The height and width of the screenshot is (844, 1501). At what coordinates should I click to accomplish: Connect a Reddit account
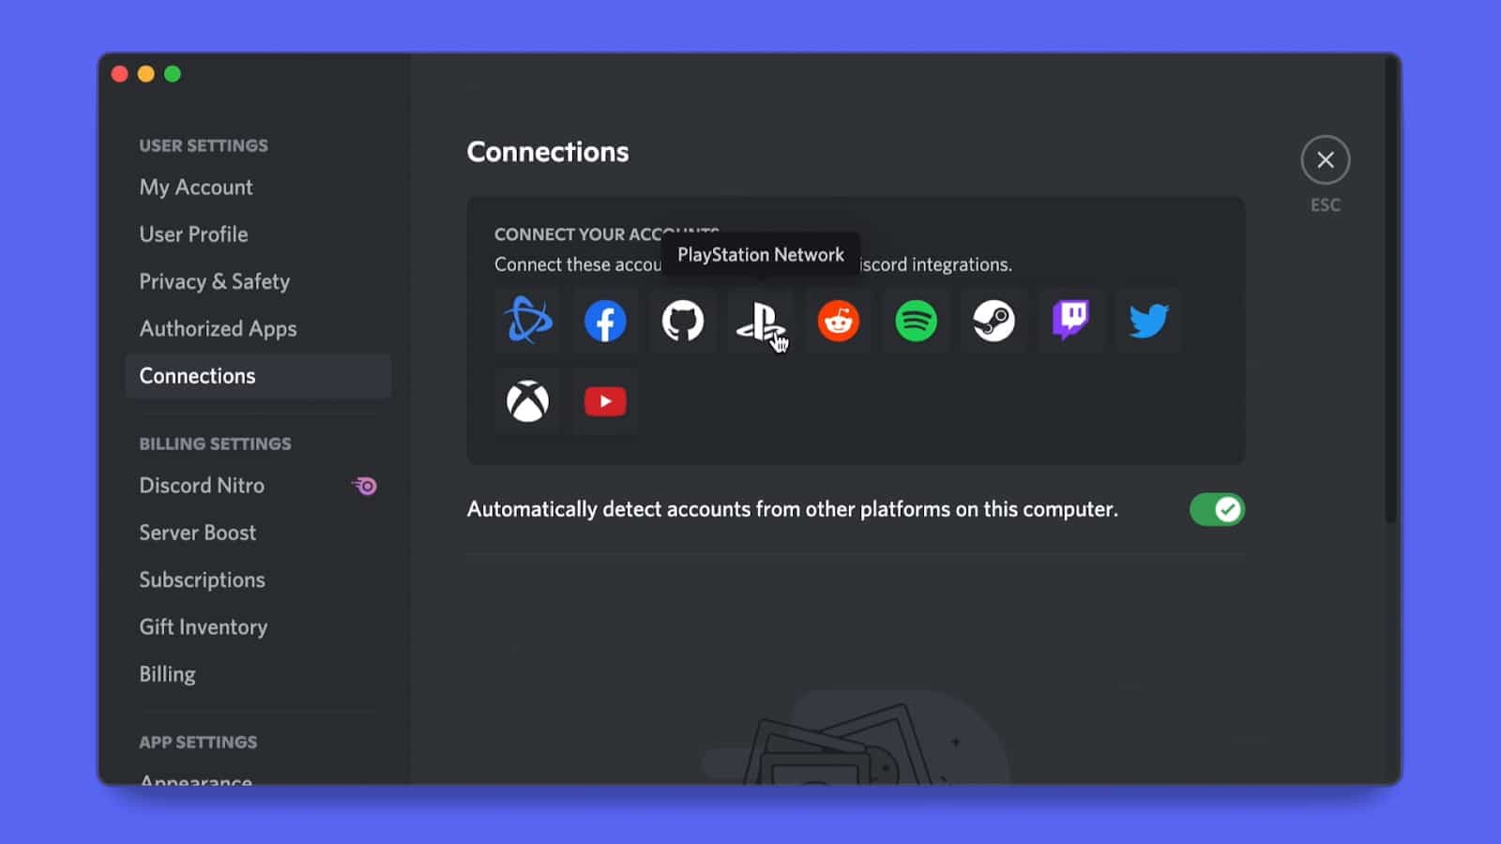(838, 321)
